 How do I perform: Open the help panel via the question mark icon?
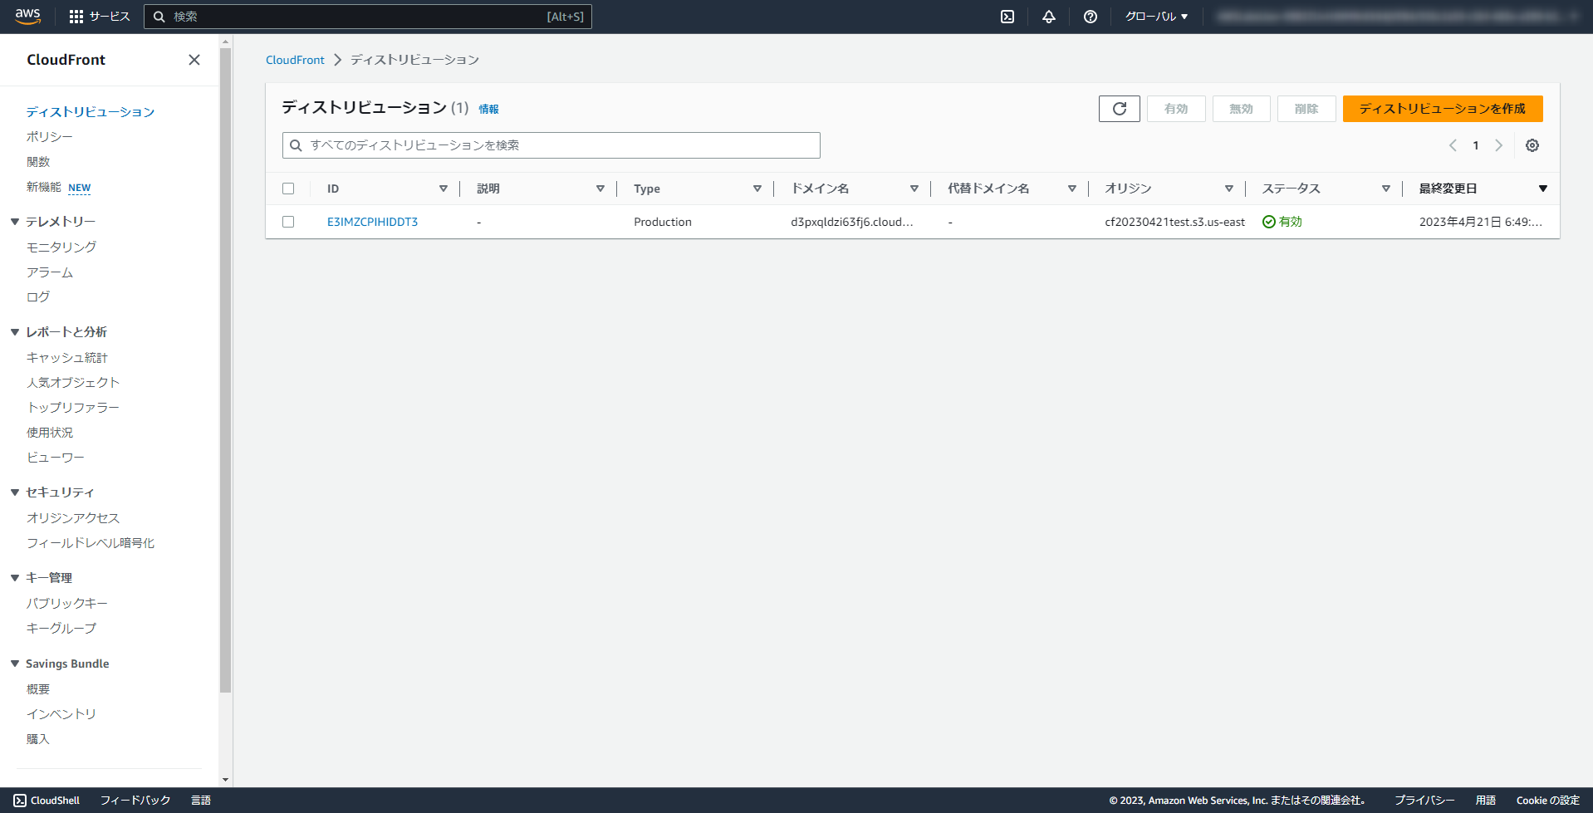click(x=1090, y=16)
